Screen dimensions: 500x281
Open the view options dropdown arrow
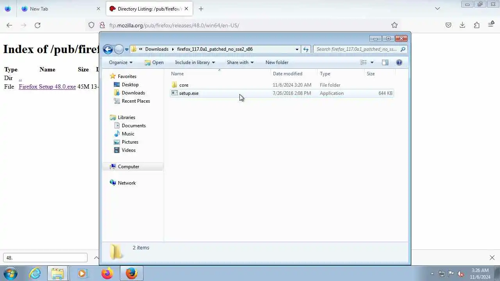click(372, 62)
